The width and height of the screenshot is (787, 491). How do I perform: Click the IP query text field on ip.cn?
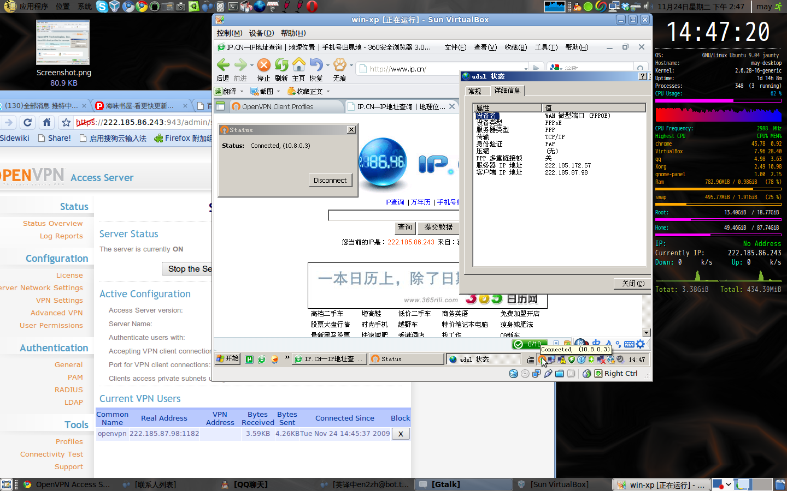click(393, 215)
